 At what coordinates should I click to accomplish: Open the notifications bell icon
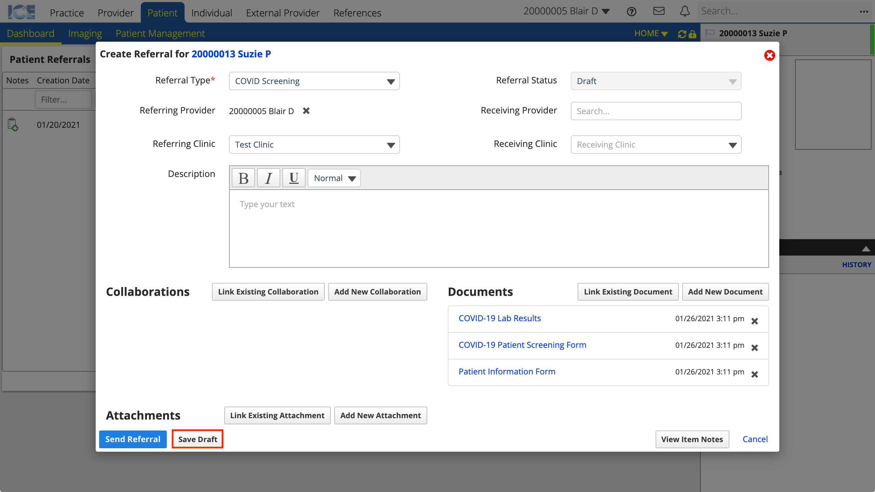pyautogui.click(x=685, y=11)
